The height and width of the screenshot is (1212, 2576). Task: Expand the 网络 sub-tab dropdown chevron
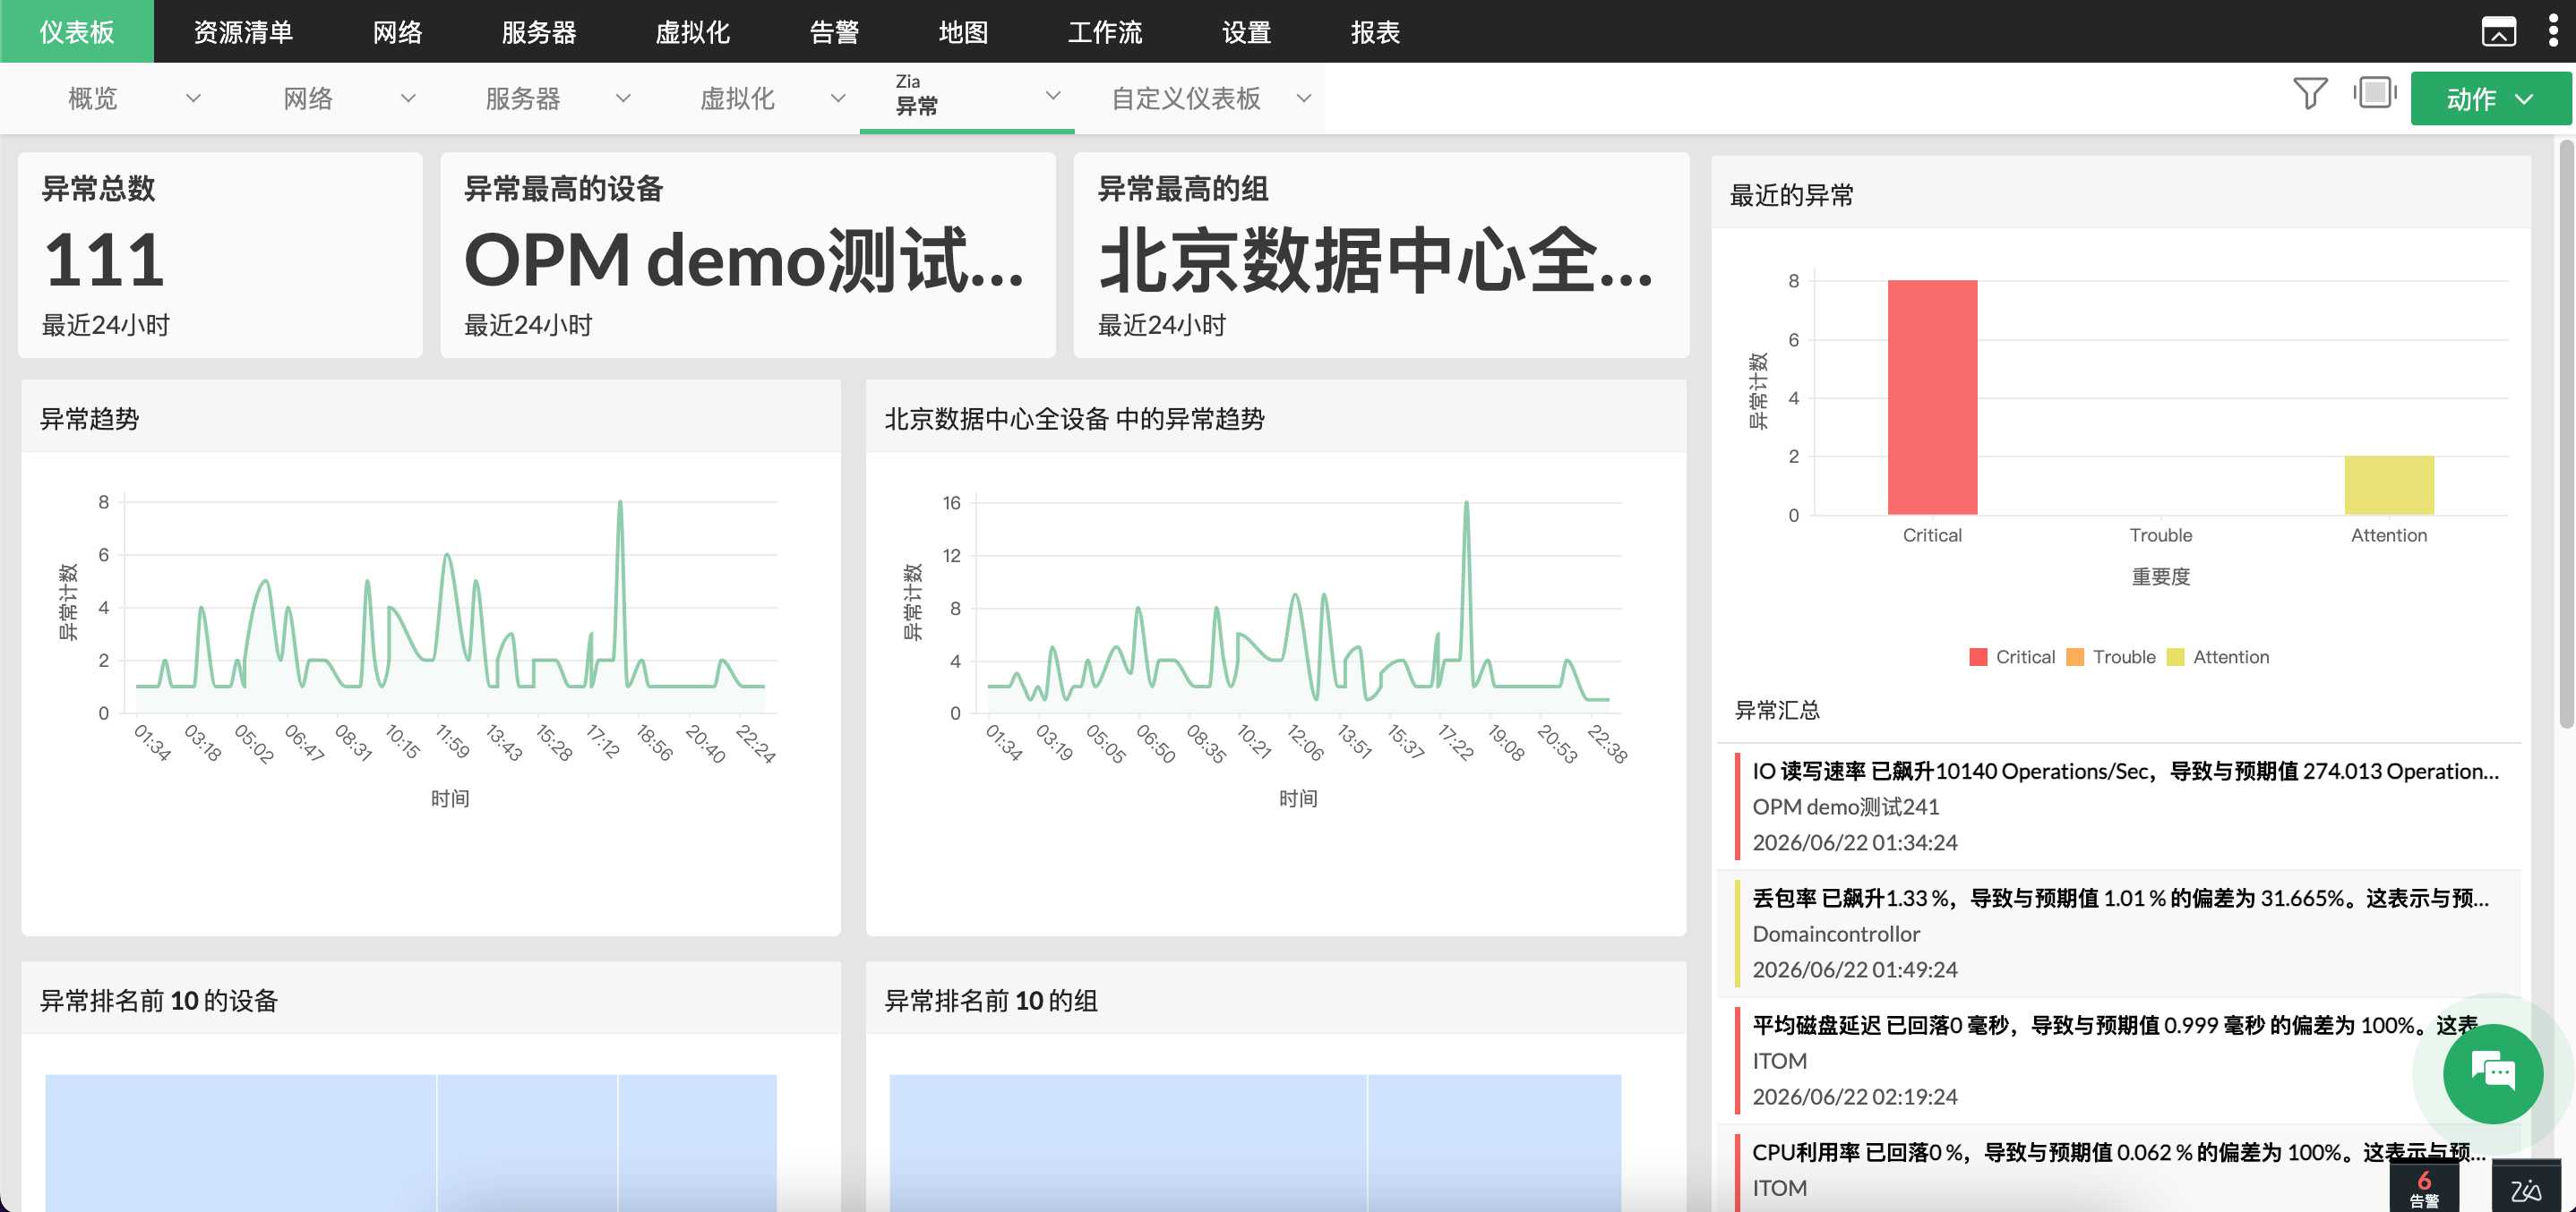(408, 98)
